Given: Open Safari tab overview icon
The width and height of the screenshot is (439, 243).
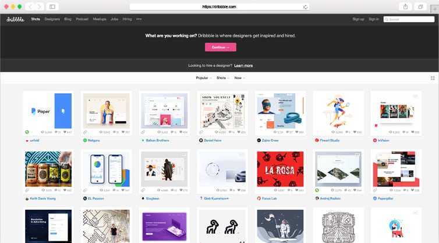Looking at the screenshot, I should coord(420,6).
